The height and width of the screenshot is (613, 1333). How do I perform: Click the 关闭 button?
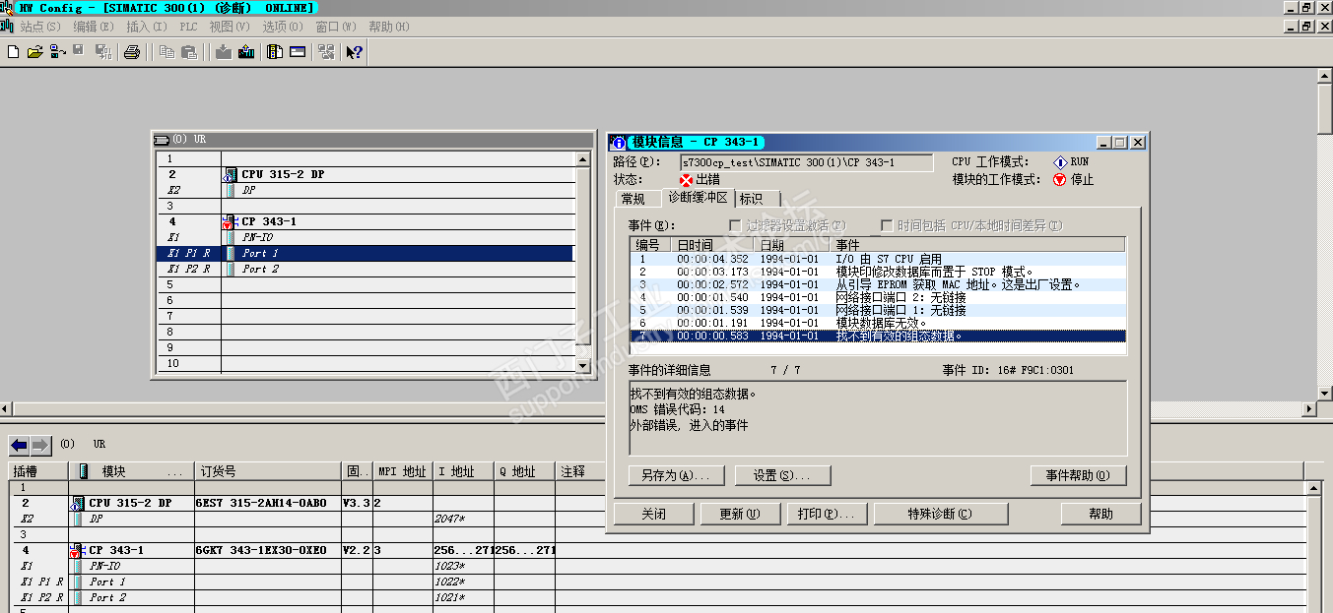click(653, 514)
